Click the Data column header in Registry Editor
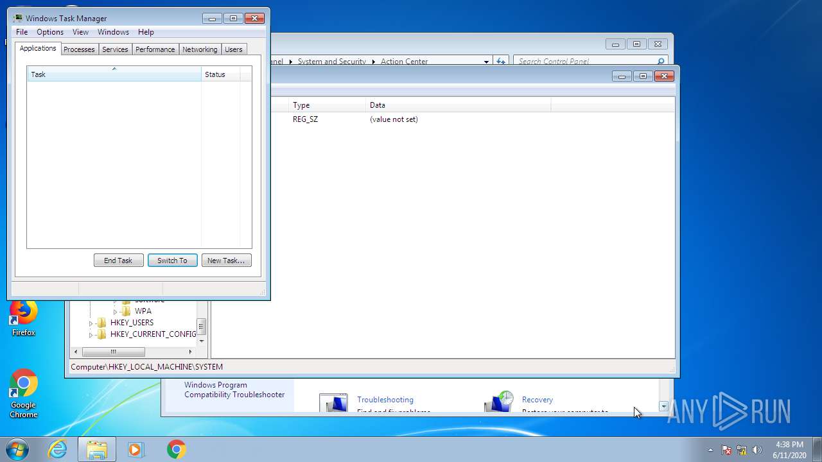The width and height of the screenshot is (822, 462). coord(458,105)
